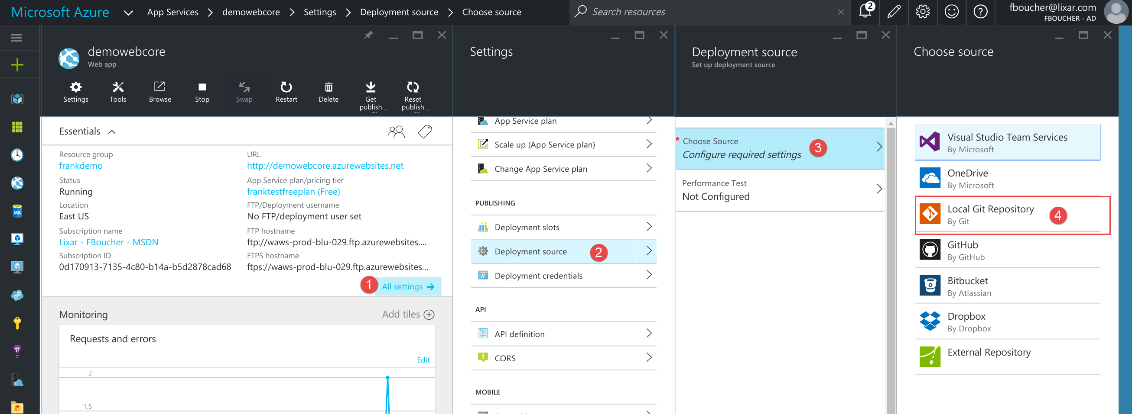1132x414 pixels.
Task: Click the fboucher@lixar.com account avatar
Action: tap(1116, 12)
